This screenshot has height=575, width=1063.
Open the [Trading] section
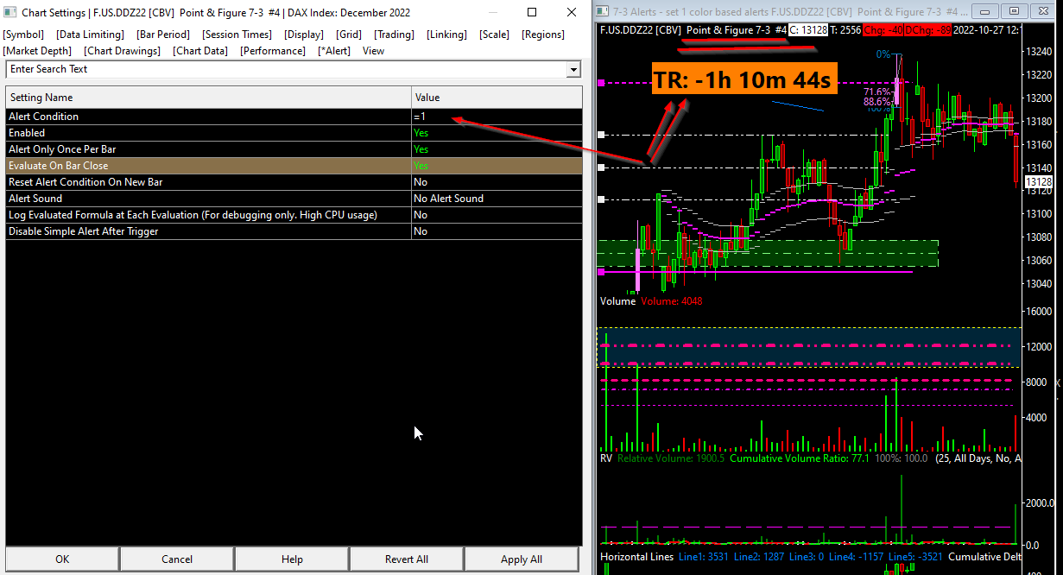click(x=394, y=35)
